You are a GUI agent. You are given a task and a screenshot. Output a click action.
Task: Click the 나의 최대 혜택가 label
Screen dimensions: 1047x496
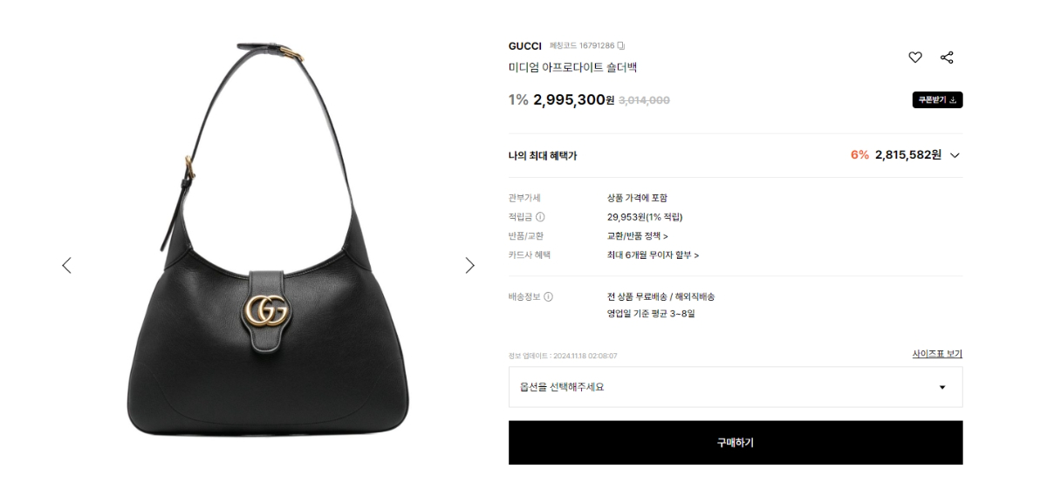pyautogui.click(x=543, y=156)
